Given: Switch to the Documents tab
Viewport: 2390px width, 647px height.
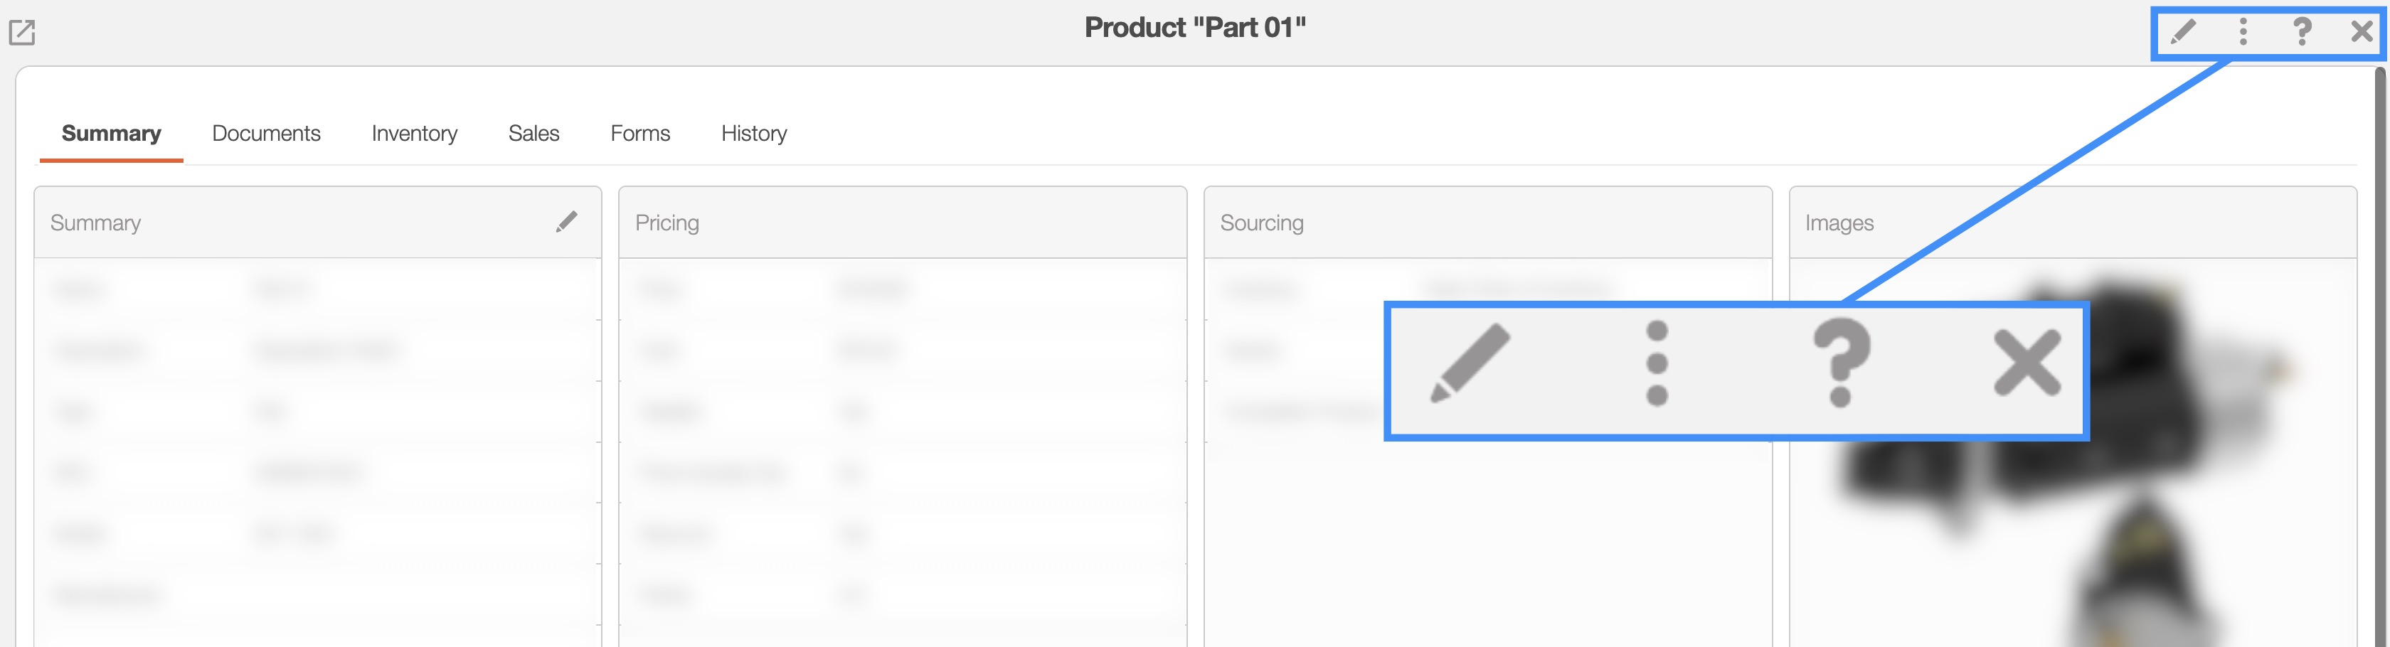Looking at the screenshot, I should [x=266, y=134].
